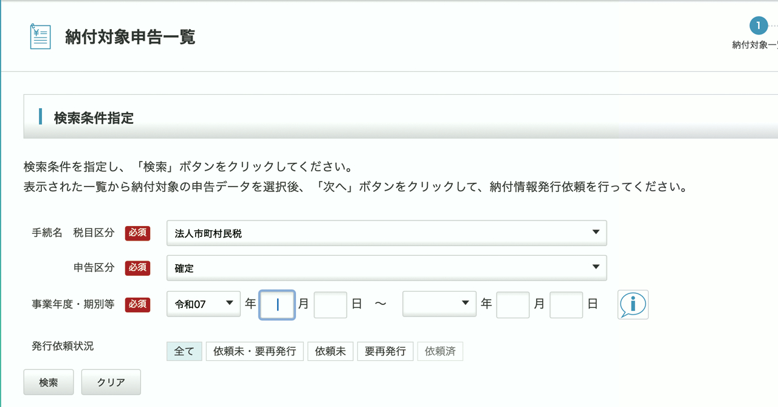The image size is (778, 407).
Task: Select 依頼済 status filter
Action: tap(440, 351)
